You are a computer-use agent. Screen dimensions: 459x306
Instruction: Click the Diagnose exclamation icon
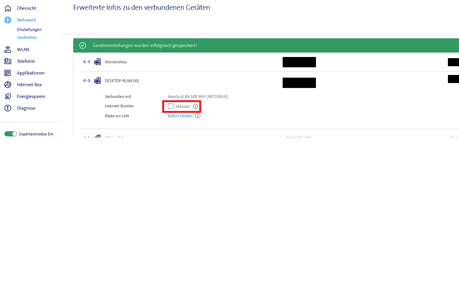8,108
